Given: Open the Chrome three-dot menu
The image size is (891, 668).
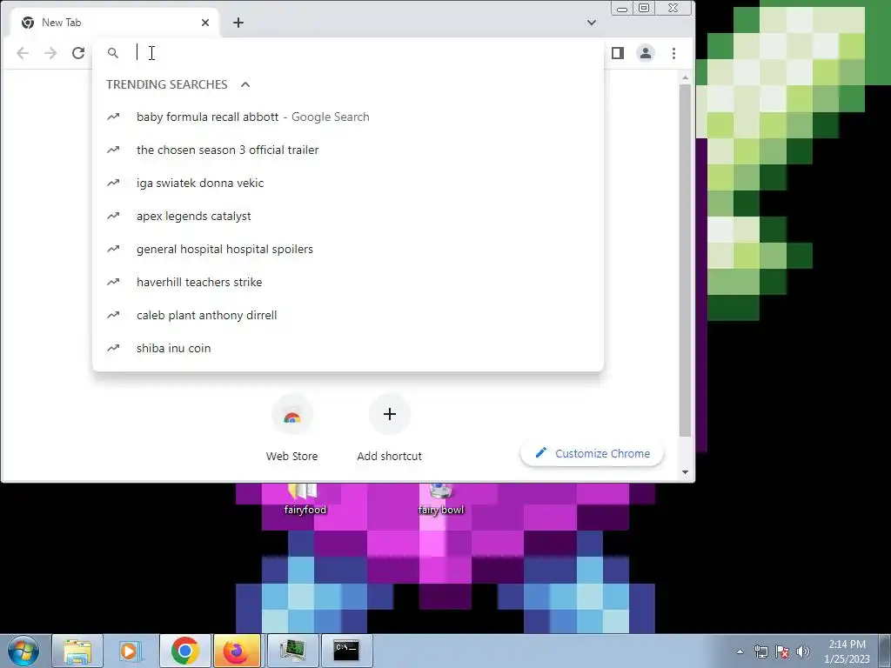Looking at the screenshot, I should pyautogui.click(x=674, y=53).
